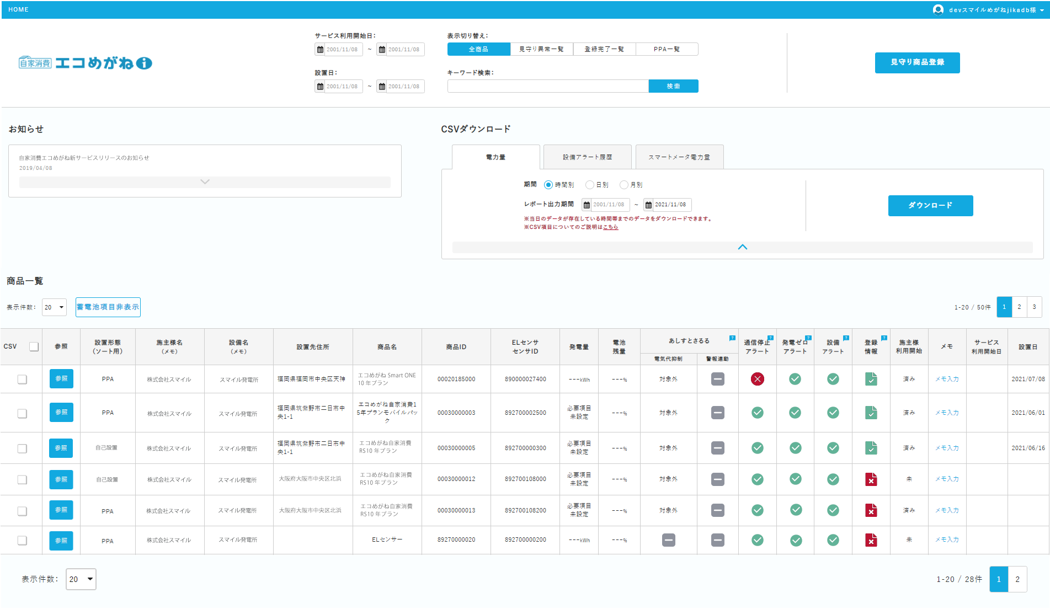
Task: Go to page 2 in bottom pagination
Action: tap(1017, 580)
